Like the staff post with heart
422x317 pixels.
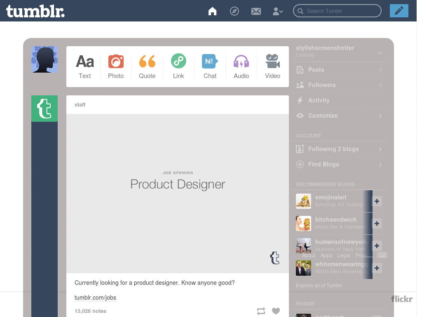[276, 311]
